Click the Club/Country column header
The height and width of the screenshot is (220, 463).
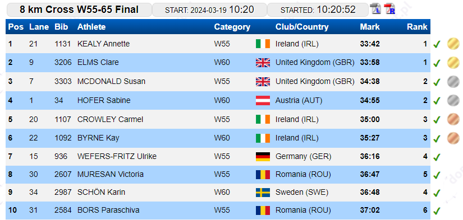coord(302,27)
